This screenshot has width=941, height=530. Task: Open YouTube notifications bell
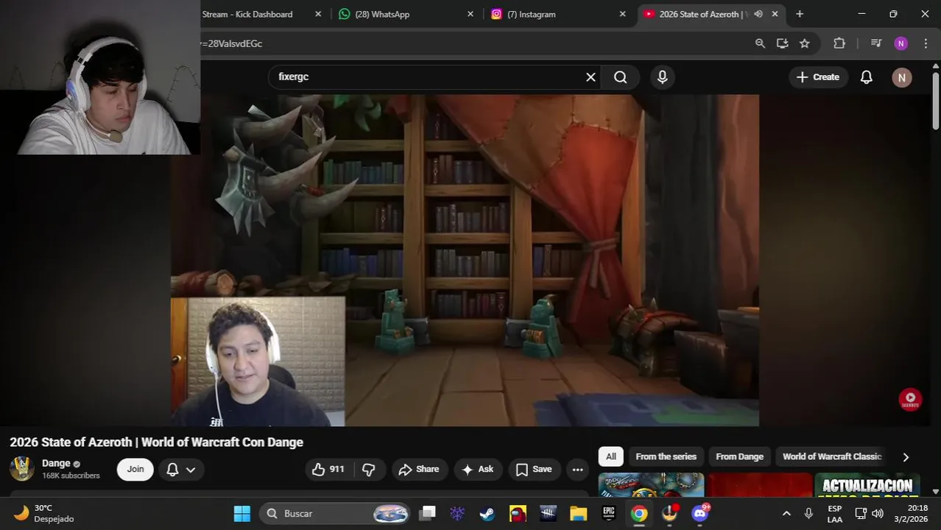pos(866,77)
